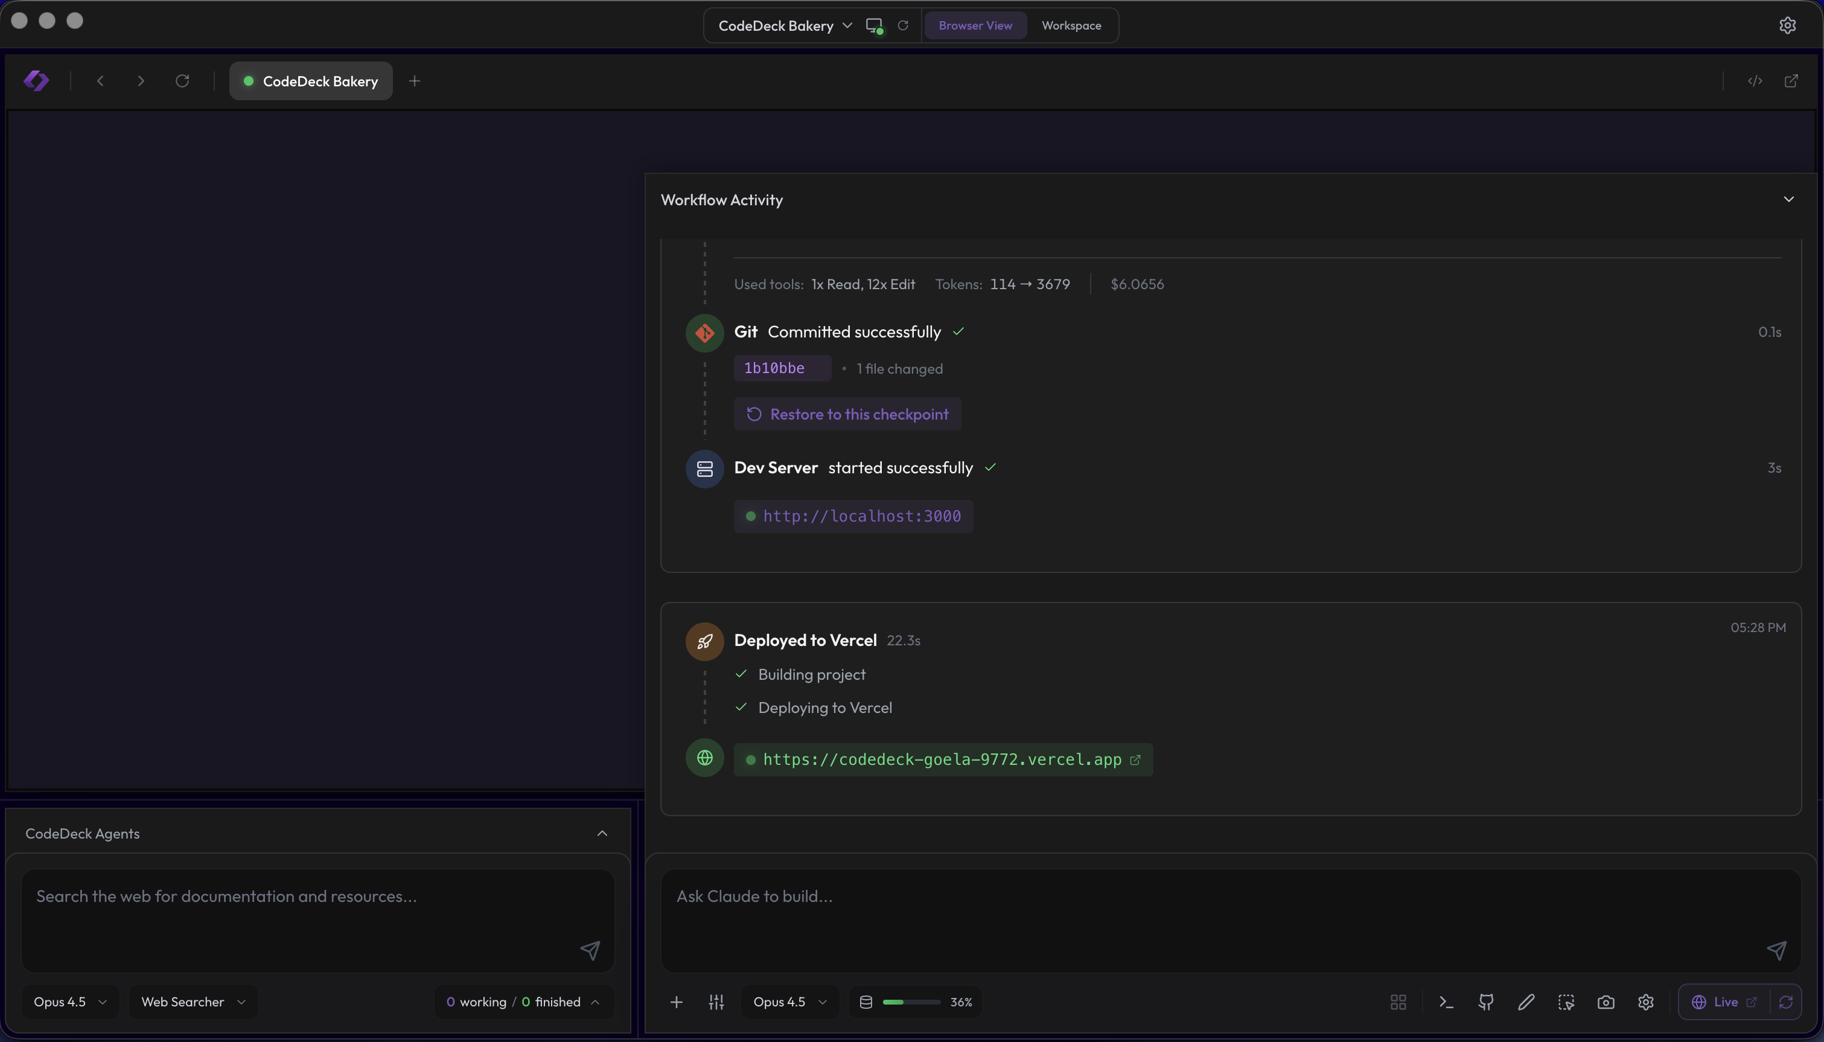Open the codedeck-goela-9772.vercel.app link
The width and height of the screenshot is (1824, 1042).
point(942,759)
